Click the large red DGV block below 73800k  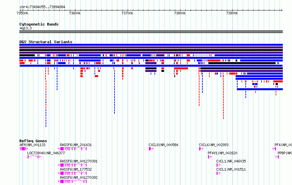point(181,68)
